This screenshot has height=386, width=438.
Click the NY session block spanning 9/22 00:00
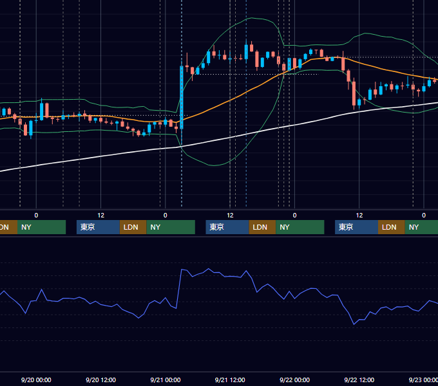coord(300,227)
